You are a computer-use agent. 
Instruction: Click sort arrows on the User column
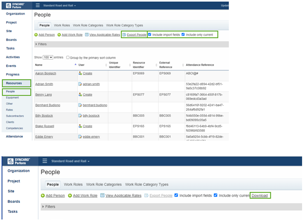(106, 65)
